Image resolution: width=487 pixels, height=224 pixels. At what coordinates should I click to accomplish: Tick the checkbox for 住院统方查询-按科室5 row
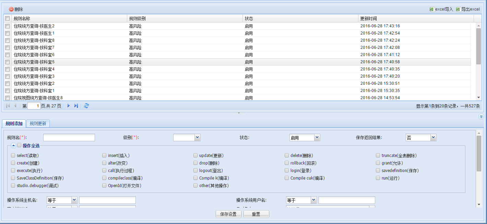coord(8,62)
